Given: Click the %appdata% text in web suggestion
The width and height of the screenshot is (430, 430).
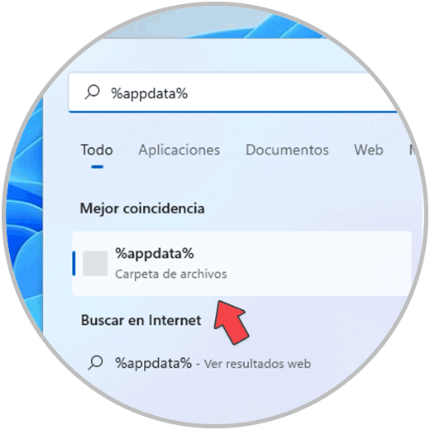Looking at the screenshot, I should pos(153,363).
